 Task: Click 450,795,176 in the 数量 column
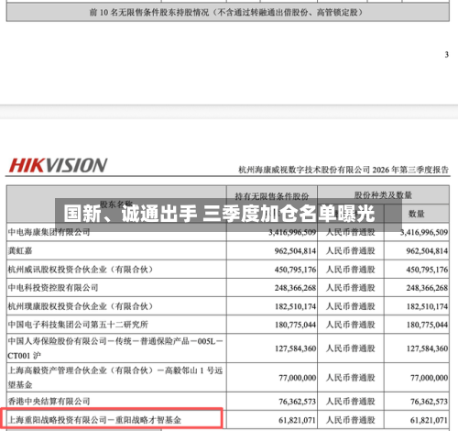coord(427,270)
